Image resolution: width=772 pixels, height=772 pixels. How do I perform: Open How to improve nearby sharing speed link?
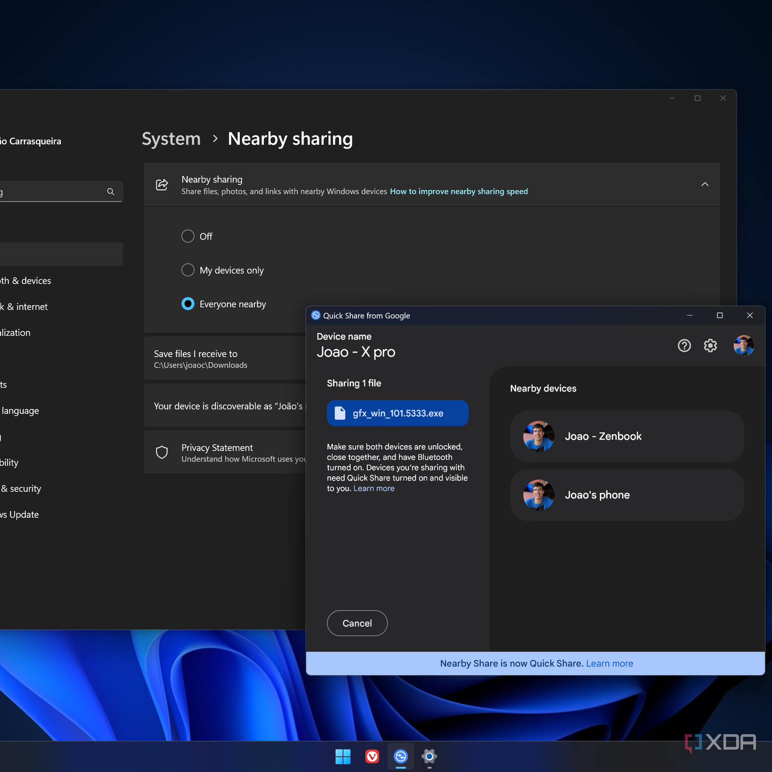[x=458, y=192]
